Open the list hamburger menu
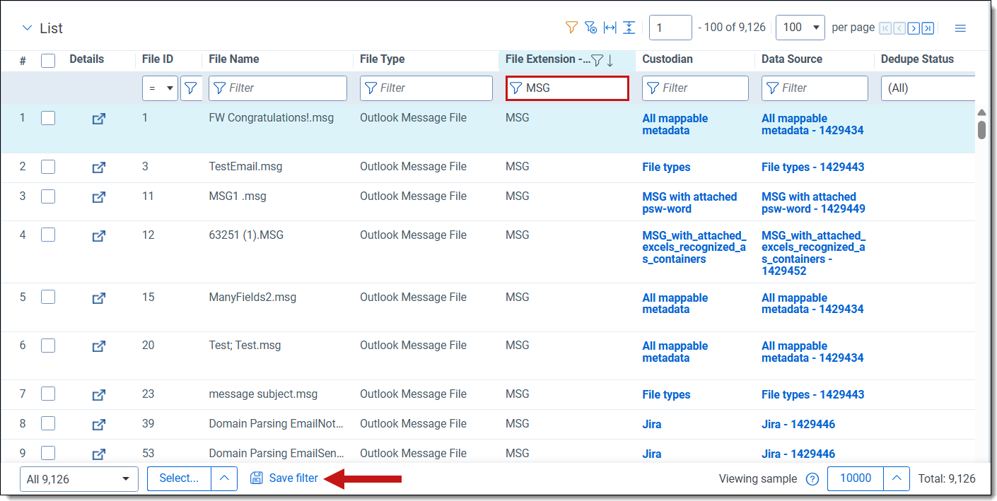The image size is (997, 501). tap(960, 28)
